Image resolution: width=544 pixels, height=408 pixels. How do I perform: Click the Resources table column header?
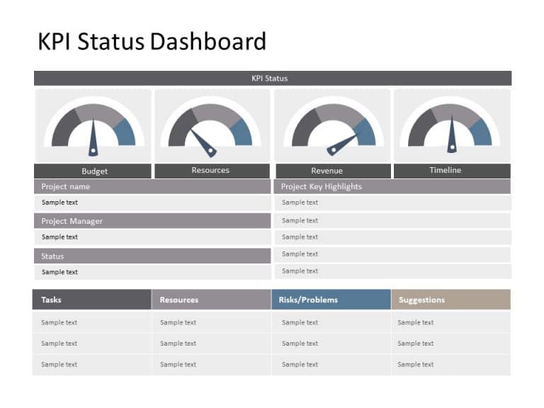[x=212, y=300]
